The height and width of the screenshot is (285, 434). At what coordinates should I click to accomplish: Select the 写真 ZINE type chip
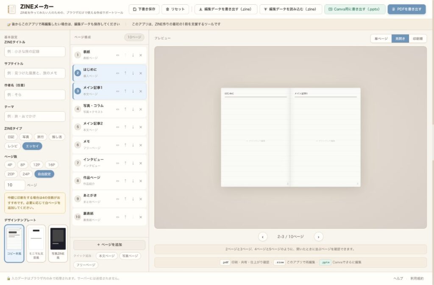(x=26, y=137)
